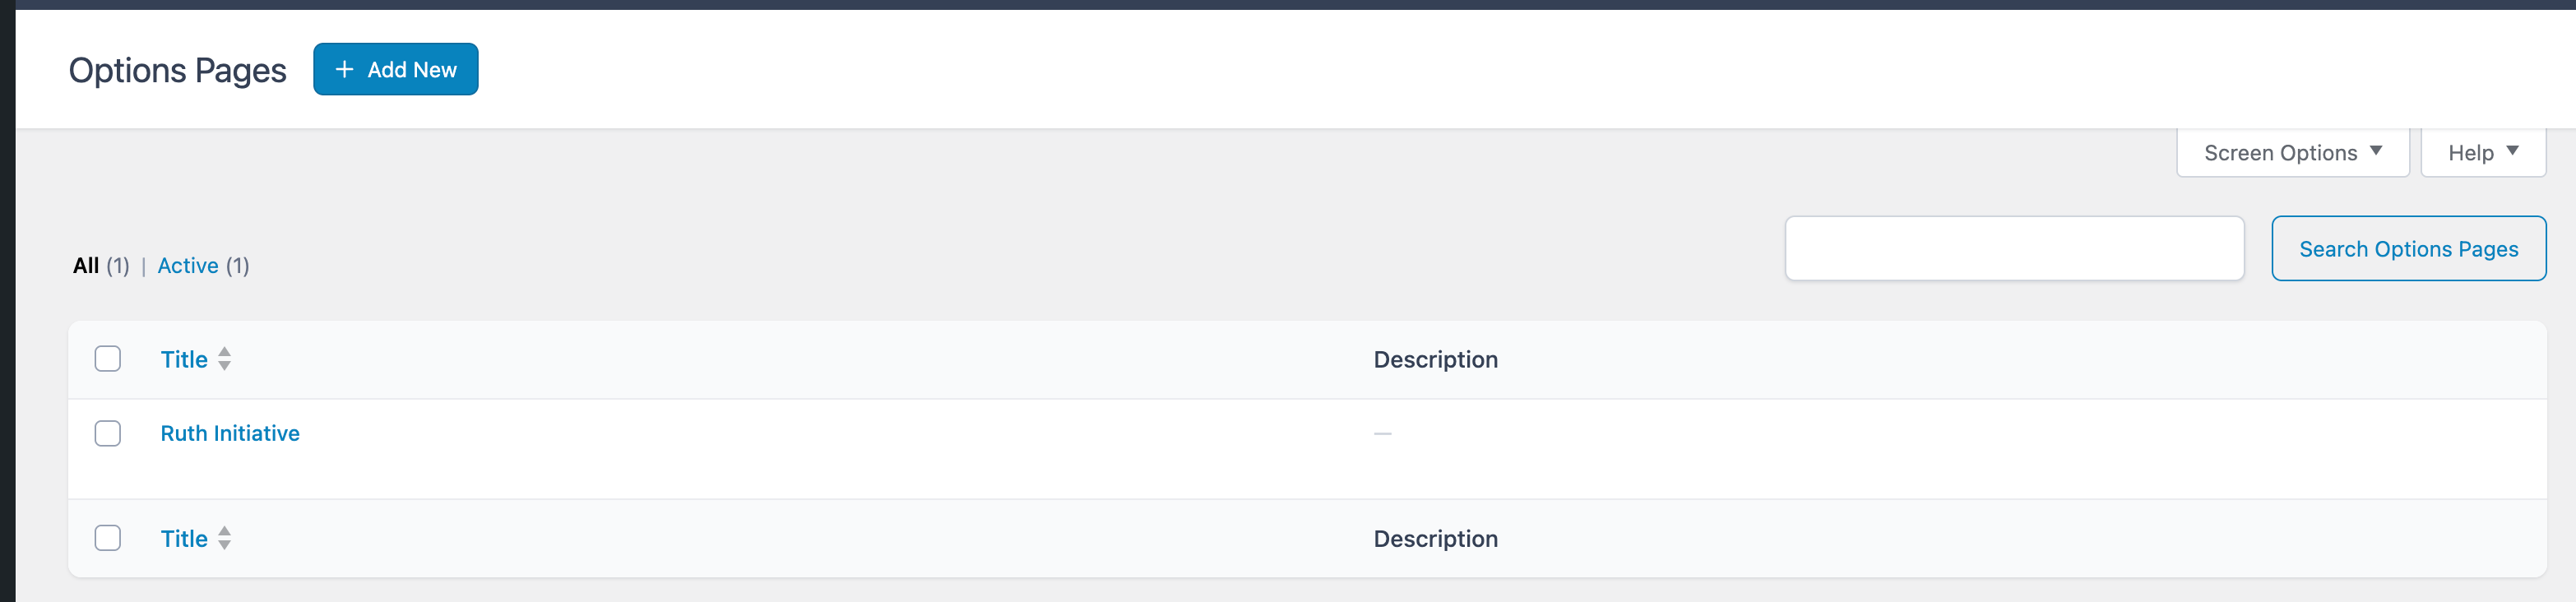The image size is (2576, 602).
Task: Open the Ruth Initiative options page
Action: [x=230, y=433]
